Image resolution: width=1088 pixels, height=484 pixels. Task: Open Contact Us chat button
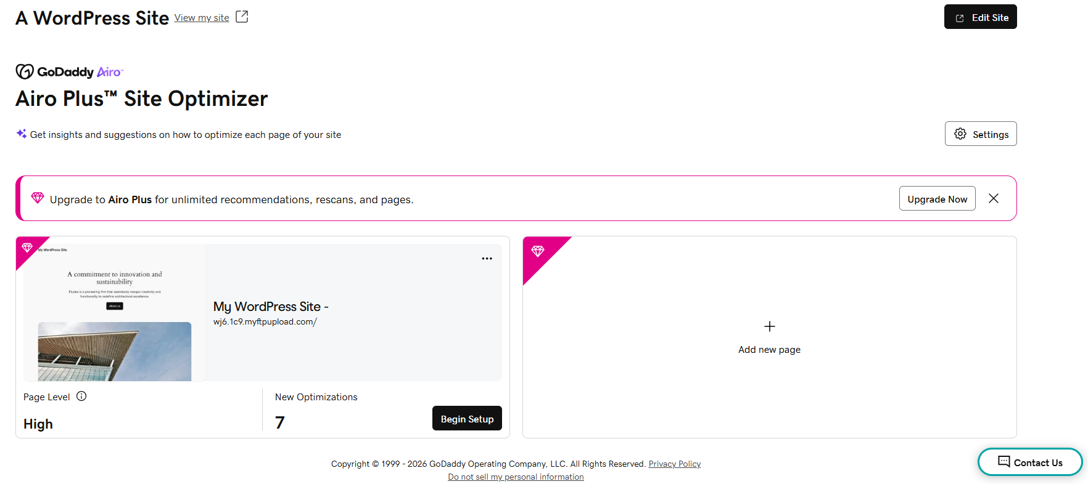pos(1030,462)
